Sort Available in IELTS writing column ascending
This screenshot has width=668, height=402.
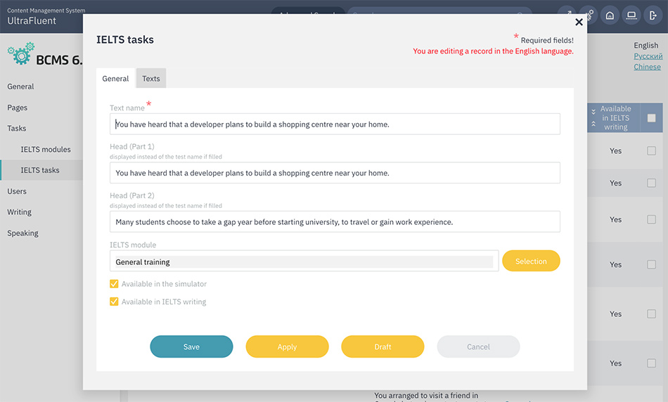pos(593,124)
